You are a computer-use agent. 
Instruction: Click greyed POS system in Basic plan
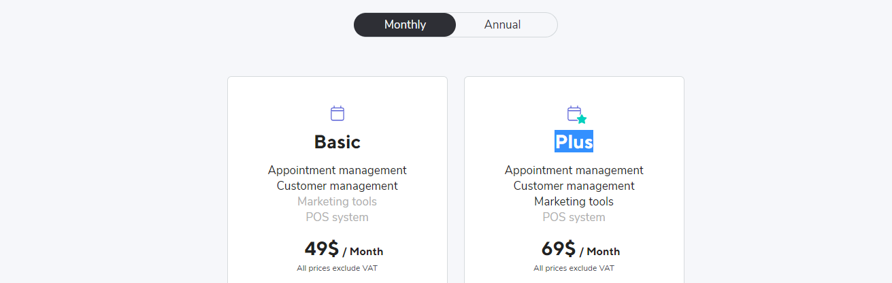point(337,217)
